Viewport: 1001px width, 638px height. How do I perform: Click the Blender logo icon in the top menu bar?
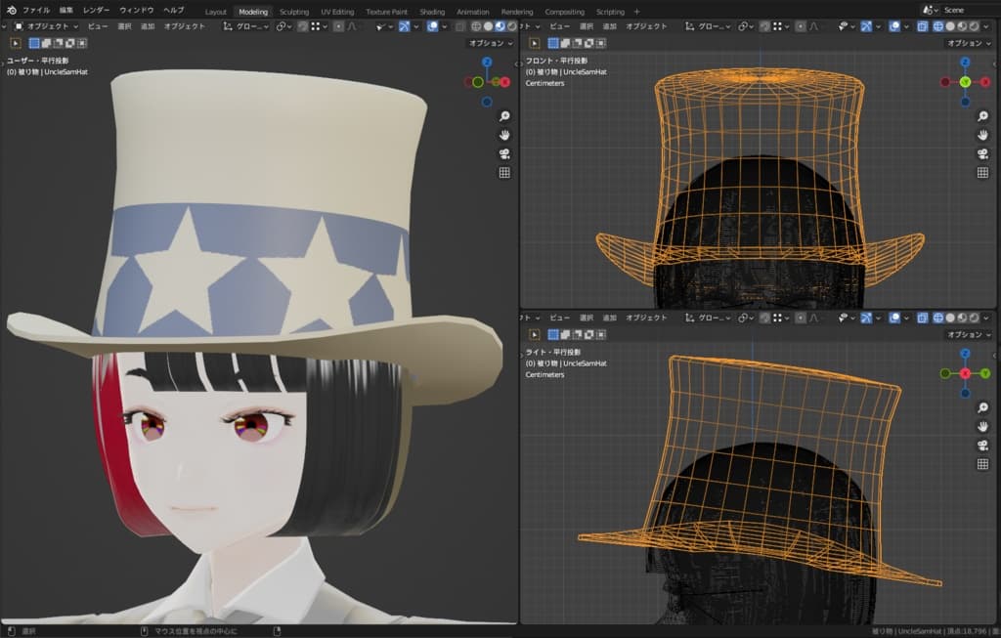(11, 10)
